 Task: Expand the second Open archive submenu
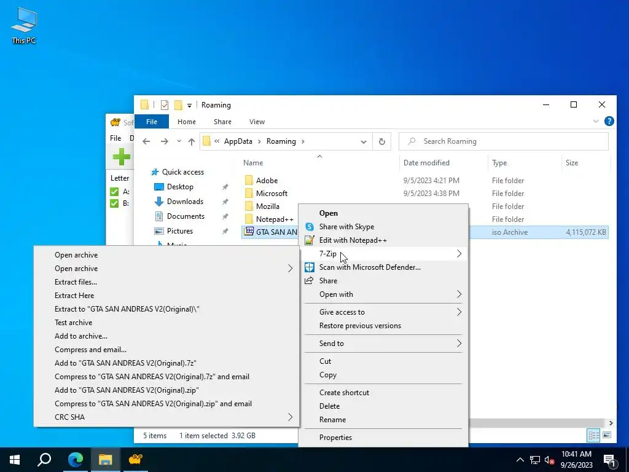(290, 269)
